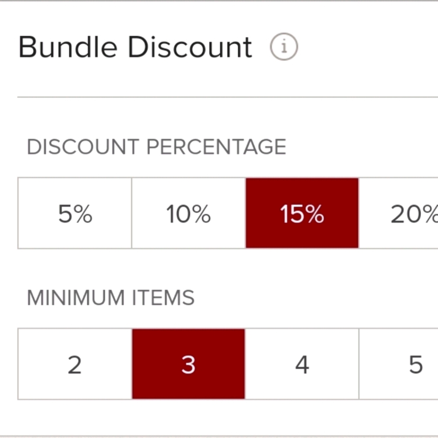Click the MINIMUM ITEMS section label
Screen dimensions: 438x438
(111, 297)
